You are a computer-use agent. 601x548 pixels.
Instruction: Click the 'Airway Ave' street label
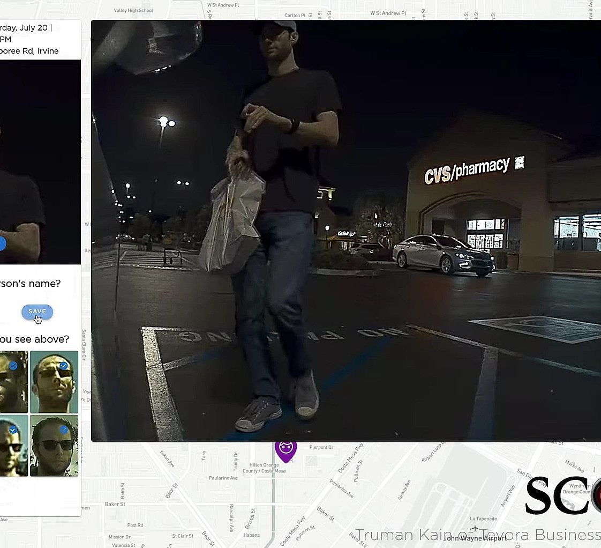pyautogui.click(x=404, y=490)
